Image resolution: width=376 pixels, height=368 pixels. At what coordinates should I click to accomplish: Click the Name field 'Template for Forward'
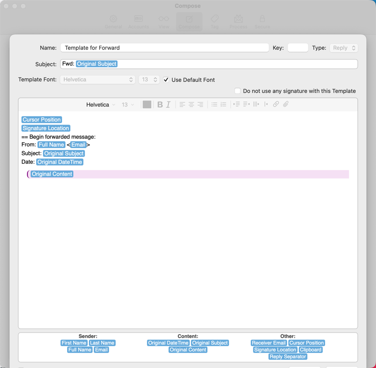point(164,48)
